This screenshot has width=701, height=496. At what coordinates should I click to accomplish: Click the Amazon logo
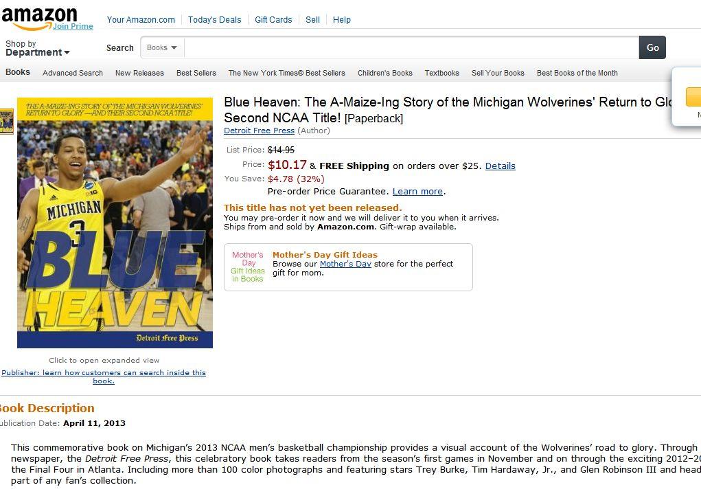click(x=40, y=15)
